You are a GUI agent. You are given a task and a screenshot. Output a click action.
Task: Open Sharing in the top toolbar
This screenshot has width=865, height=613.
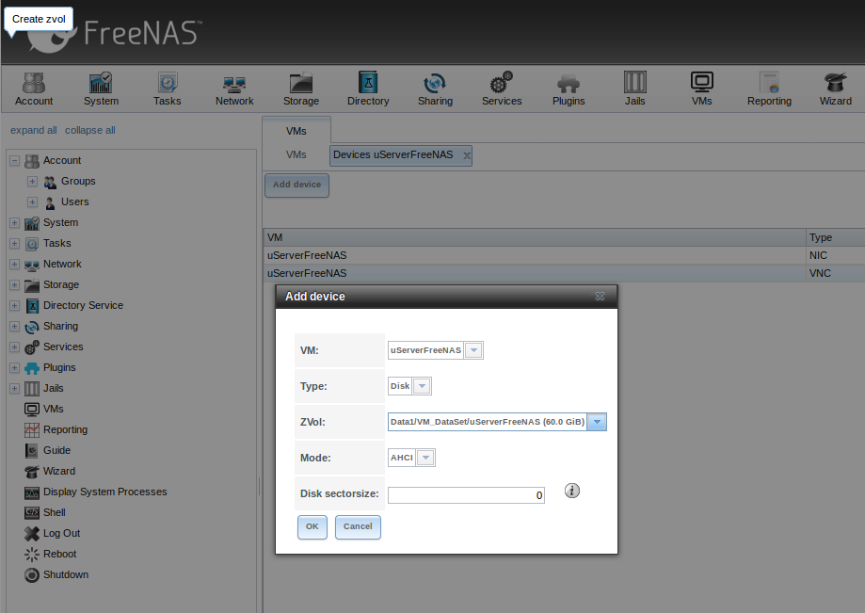point(435,89)
